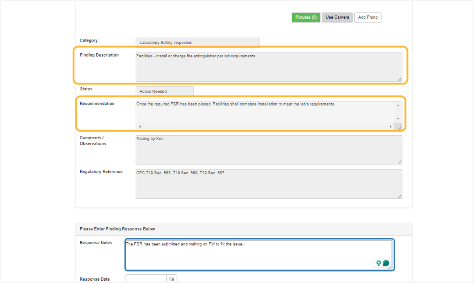Click 'Please Enter Finding Response Below' heading
This screenshot has width=474, height=283.
(117, 229)
